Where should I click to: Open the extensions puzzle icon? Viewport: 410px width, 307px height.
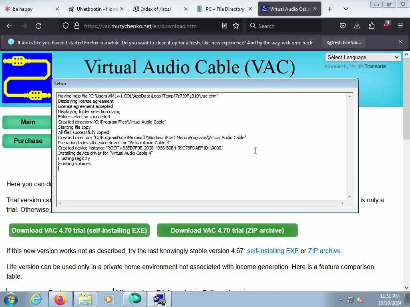[372, 26]
